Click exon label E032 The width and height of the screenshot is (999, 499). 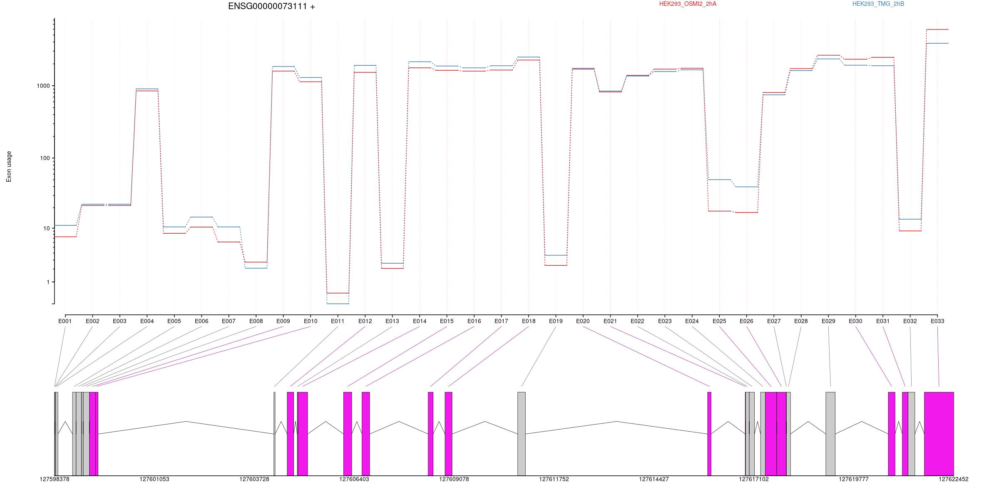[x=910, y=321]
